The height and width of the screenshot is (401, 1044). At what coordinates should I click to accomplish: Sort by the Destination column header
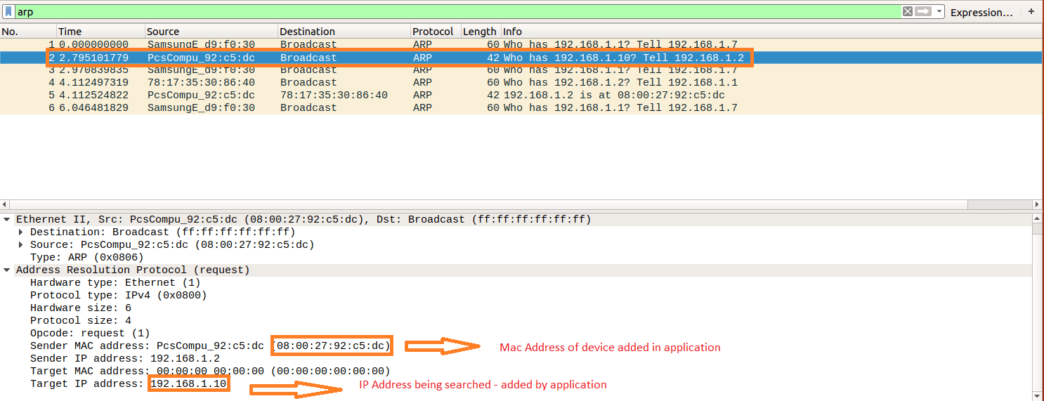pyautogui.click(x=344, y=32)
